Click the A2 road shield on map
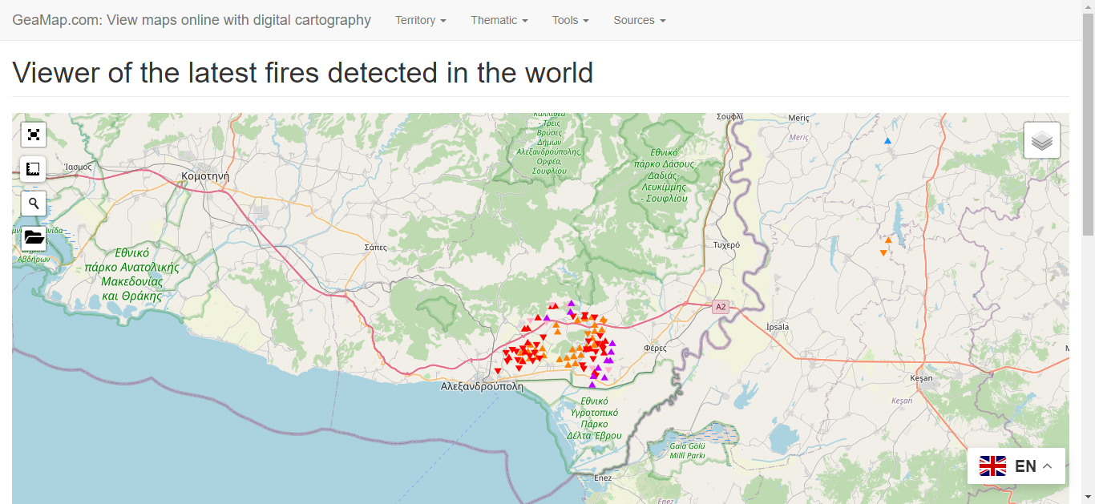The height and width of the screenshot is (504, 1095). coord(721,306)
